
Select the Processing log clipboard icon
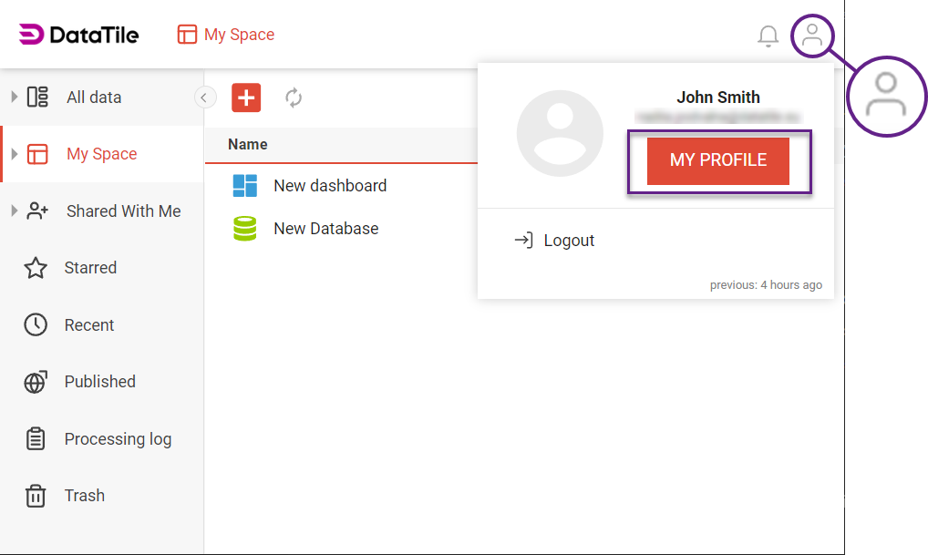click(x=36, y=438)
